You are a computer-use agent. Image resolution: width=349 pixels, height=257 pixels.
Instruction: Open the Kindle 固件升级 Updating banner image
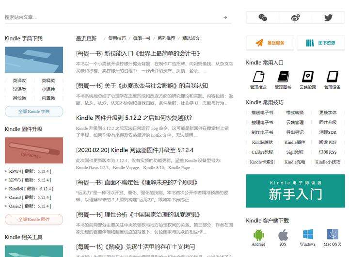point(34,150)
